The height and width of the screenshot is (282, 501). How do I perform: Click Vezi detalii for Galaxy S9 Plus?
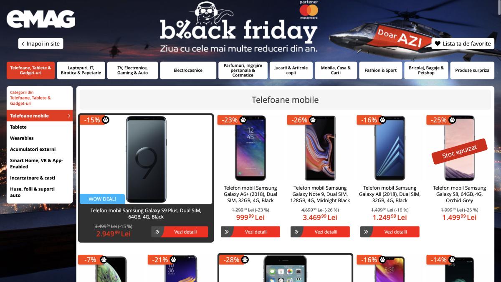point(180,232)
